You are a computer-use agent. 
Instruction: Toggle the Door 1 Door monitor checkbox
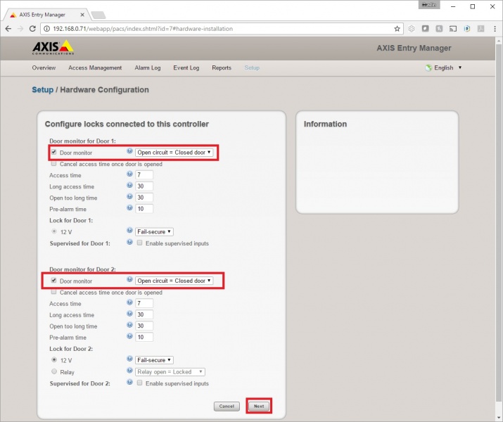(54, 153)
